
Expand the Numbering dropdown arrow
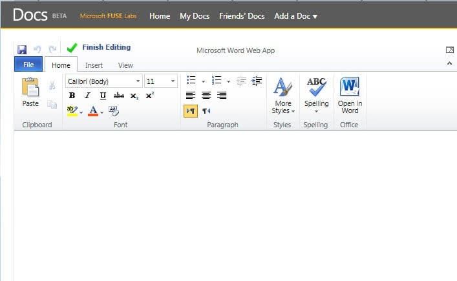tap(228, 81)
